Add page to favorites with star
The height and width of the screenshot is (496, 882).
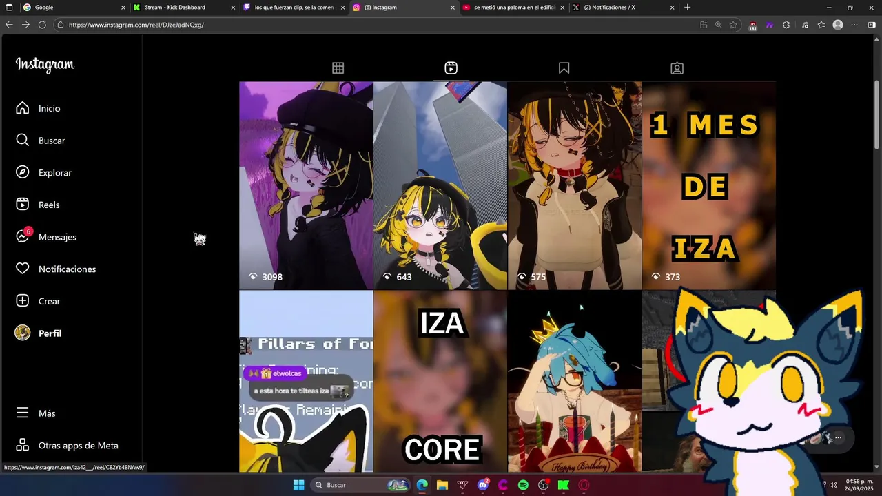click(733, 25)
